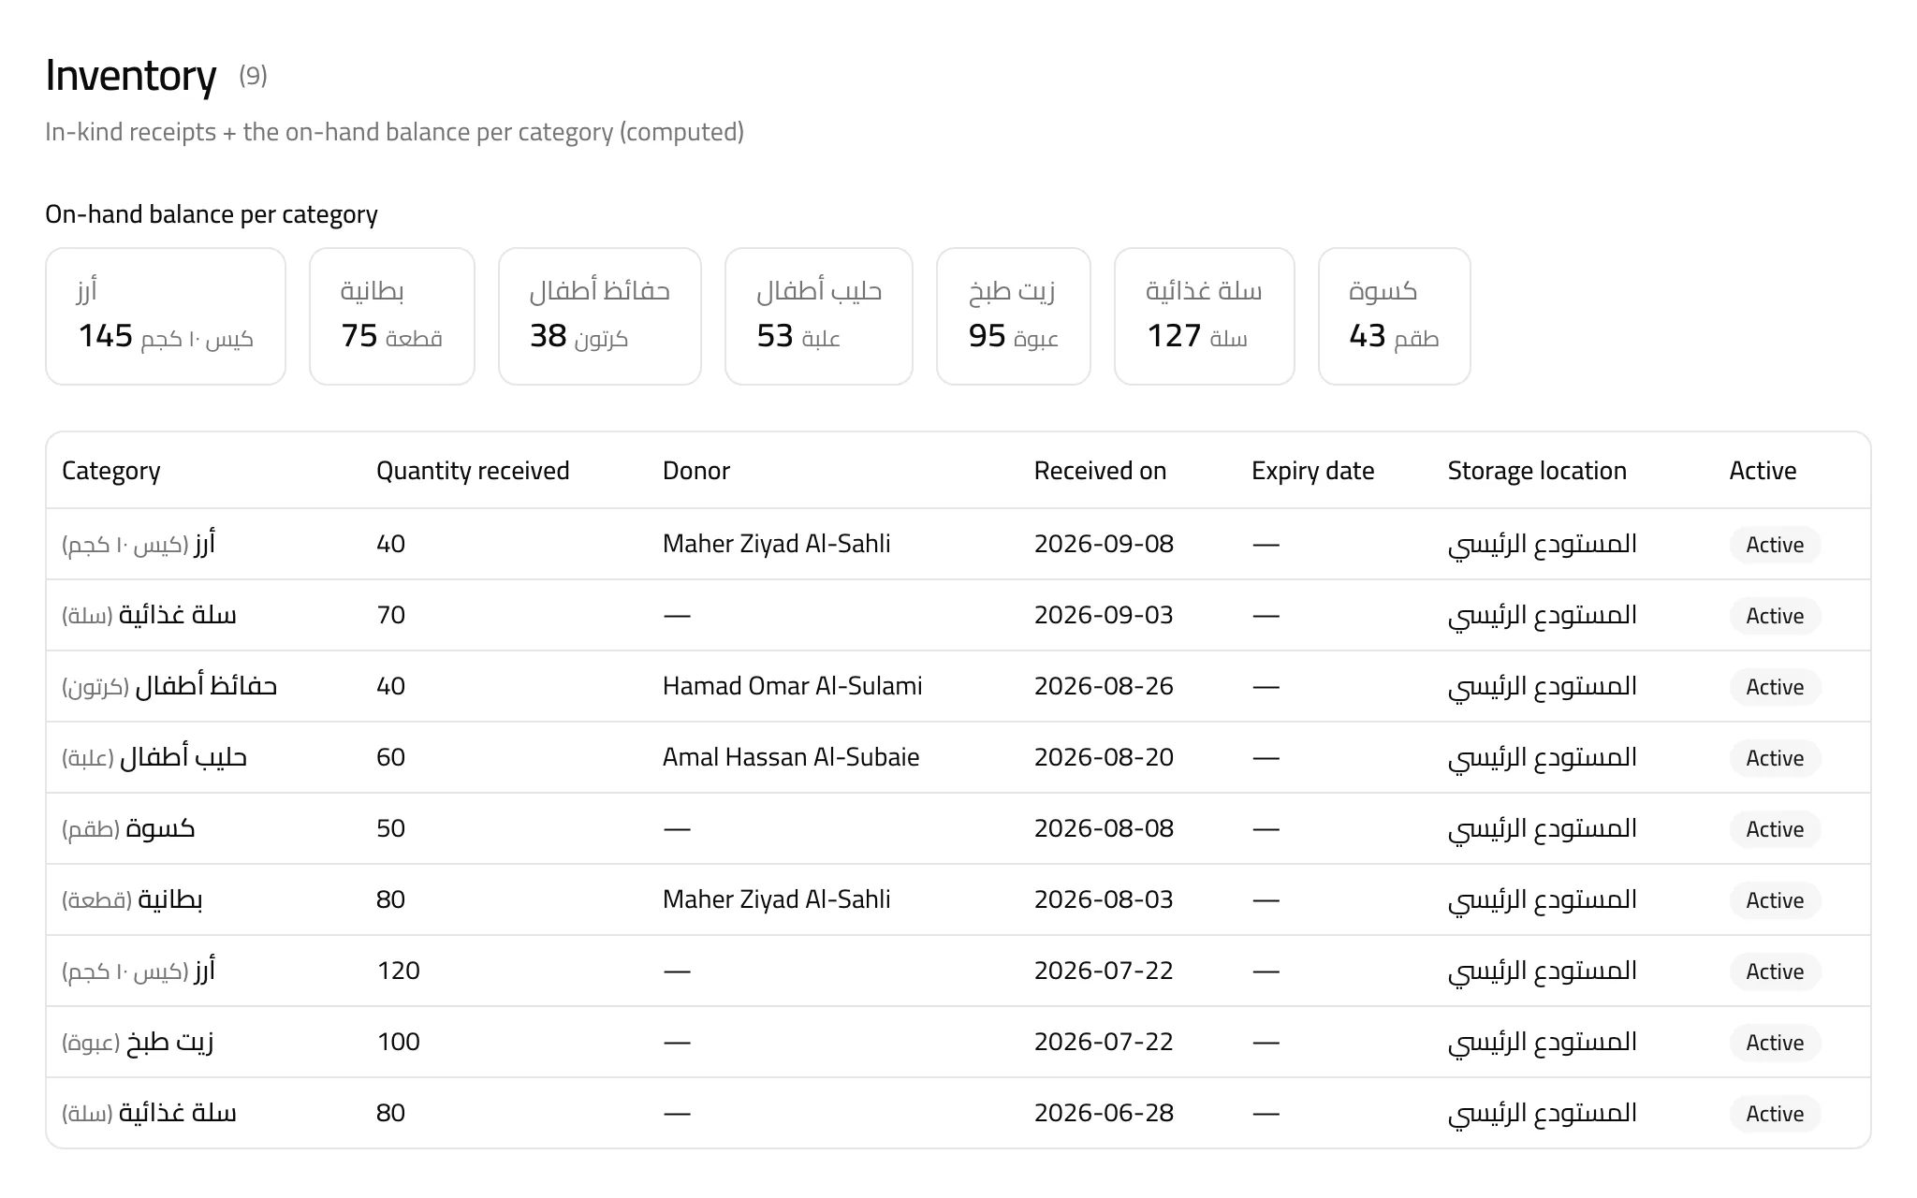Screen dimensions: 1917x1198
Task: Click the Received on column header
Action: click(x=1100, y=471)
